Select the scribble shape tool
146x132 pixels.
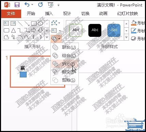tap(13, 37)
